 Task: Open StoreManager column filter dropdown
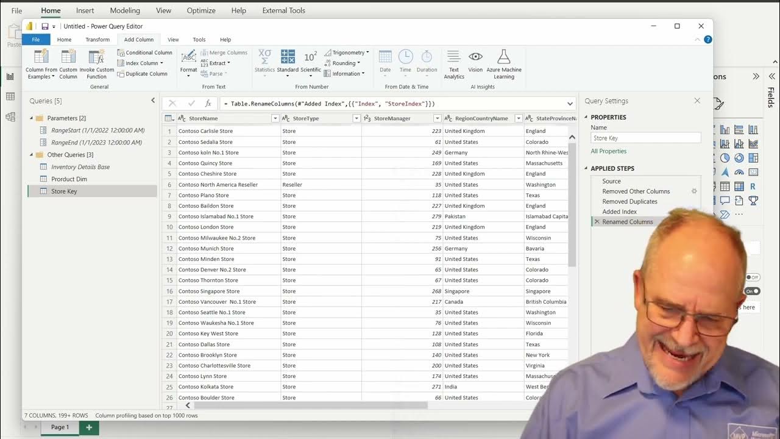(437, 118)
